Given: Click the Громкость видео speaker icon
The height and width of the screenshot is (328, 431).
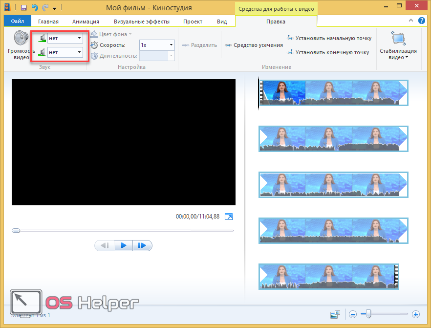Looking at the screenshot, I should 21,39.
